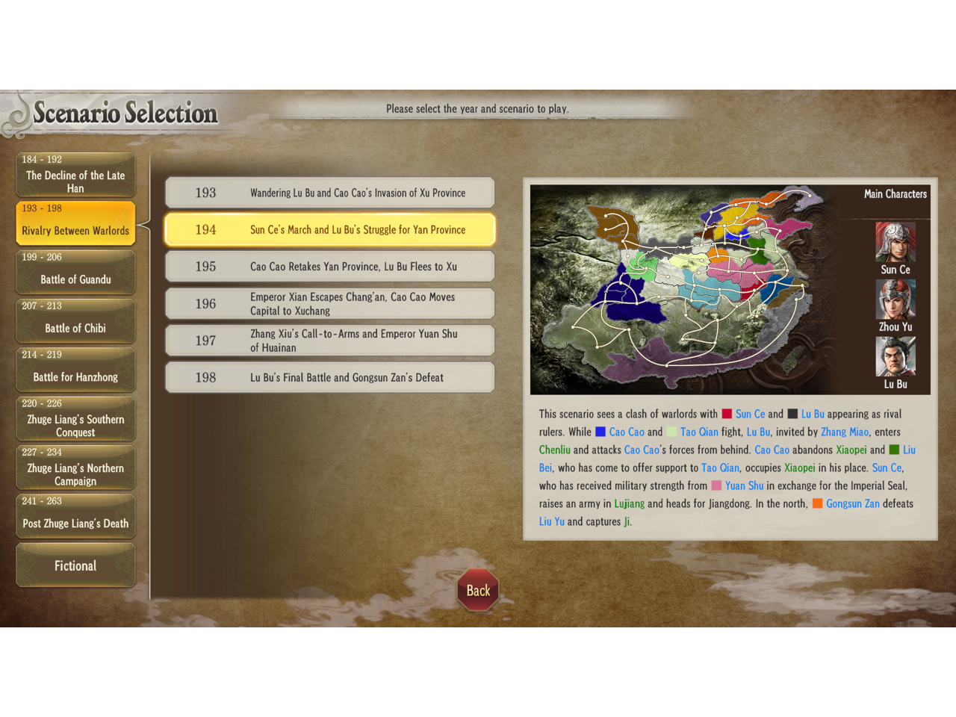Click the Chenliu place name in description
The width and height of the screenshot is (956, 717).
pos(555,450)
